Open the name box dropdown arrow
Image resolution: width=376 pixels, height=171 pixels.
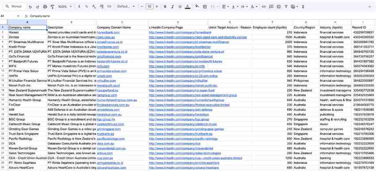click(18, 16)
